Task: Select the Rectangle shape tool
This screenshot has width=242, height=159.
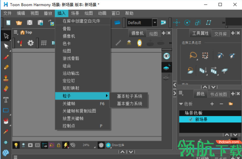Action: [x=6, y=110]
